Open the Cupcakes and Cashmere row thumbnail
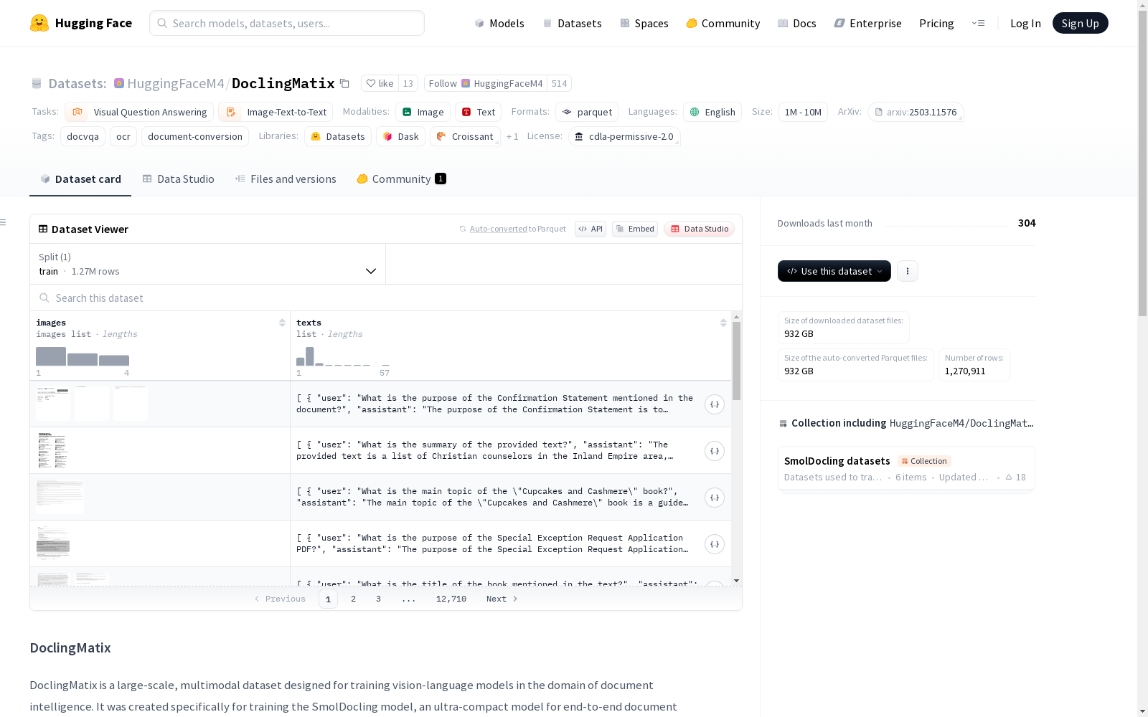The width and height of the screenshot is (1148, 717). pyautogui.click(x=60, y=497)
